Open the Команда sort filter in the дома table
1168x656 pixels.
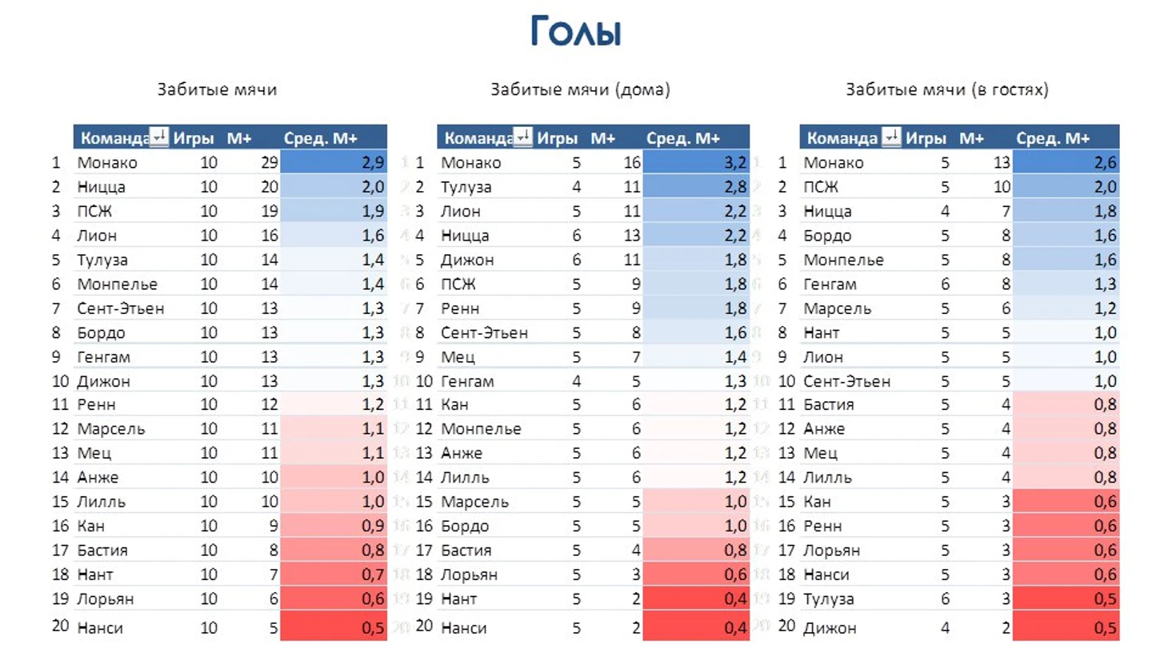click(522, 137)
